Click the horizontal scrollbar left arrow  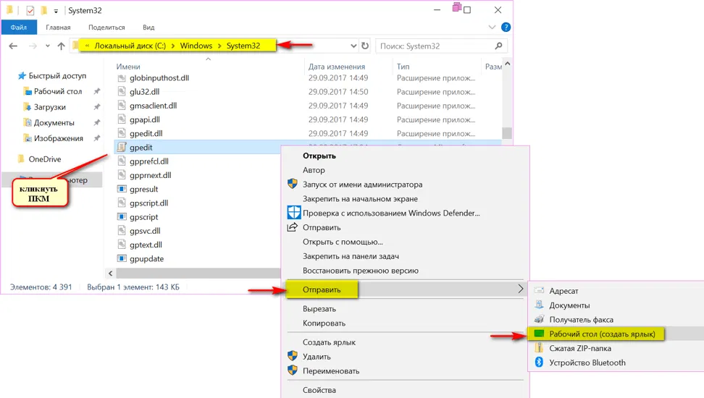110,273
